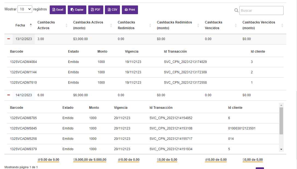Sort by Cashbacks Redimidos count column

tap(150, 25)
